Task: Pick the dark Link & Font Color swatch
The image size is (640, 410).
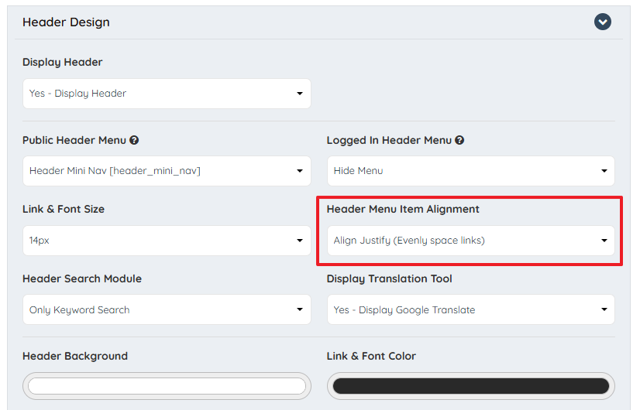Action: coord(470,386)
